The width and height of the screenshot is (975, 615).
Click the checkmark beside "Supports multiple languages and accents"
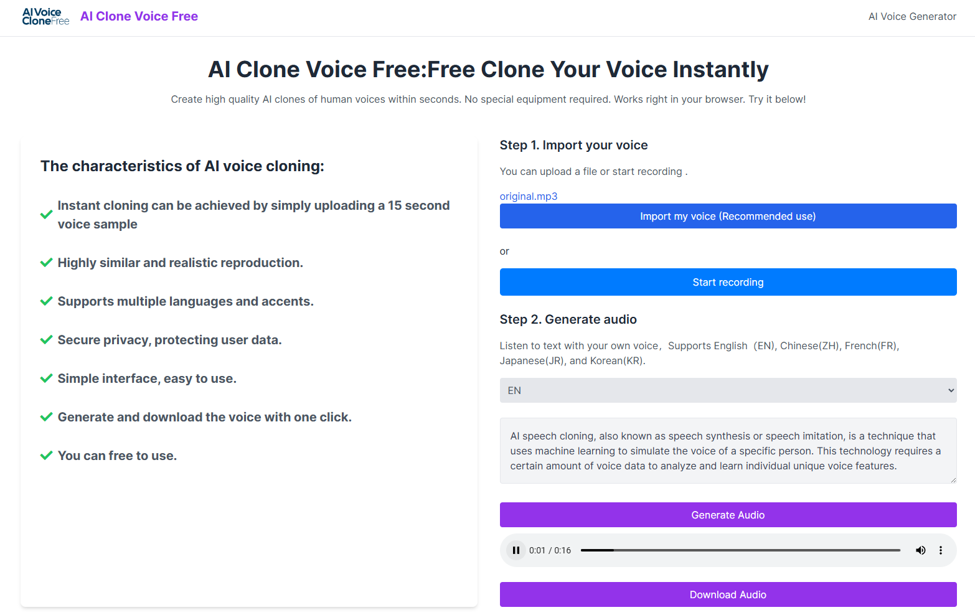[x=46, y=301]
